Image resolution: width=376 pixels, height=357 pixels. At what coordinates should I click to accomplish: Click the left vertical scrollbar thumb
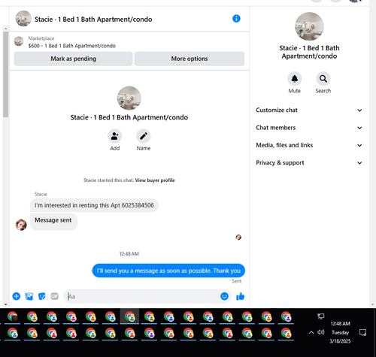point(5,74)
